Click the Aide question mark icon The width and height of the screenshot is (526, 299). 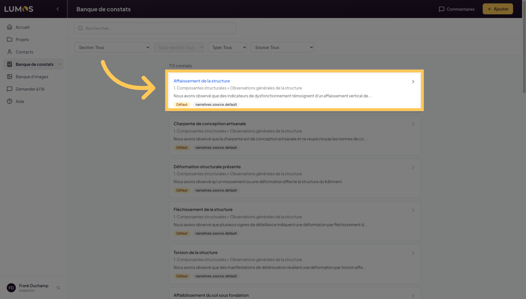pos(10,101)
